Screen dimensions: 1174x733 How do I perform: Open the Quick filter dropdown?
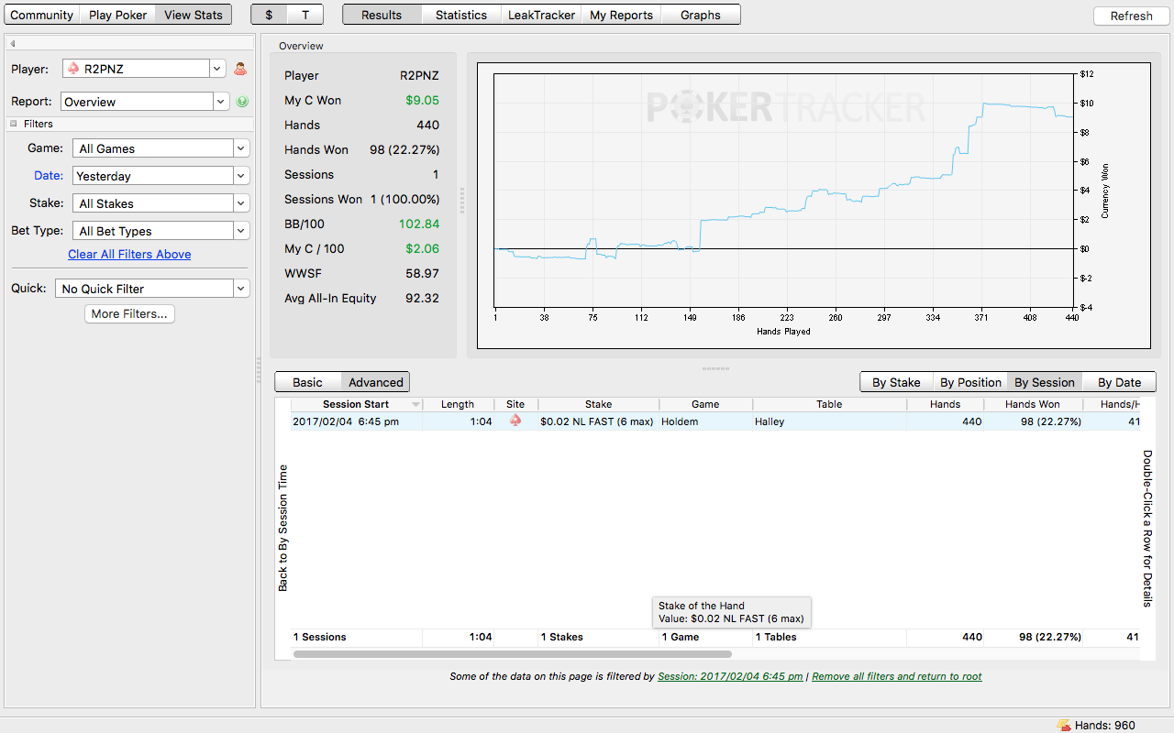[x=152, y=289]
